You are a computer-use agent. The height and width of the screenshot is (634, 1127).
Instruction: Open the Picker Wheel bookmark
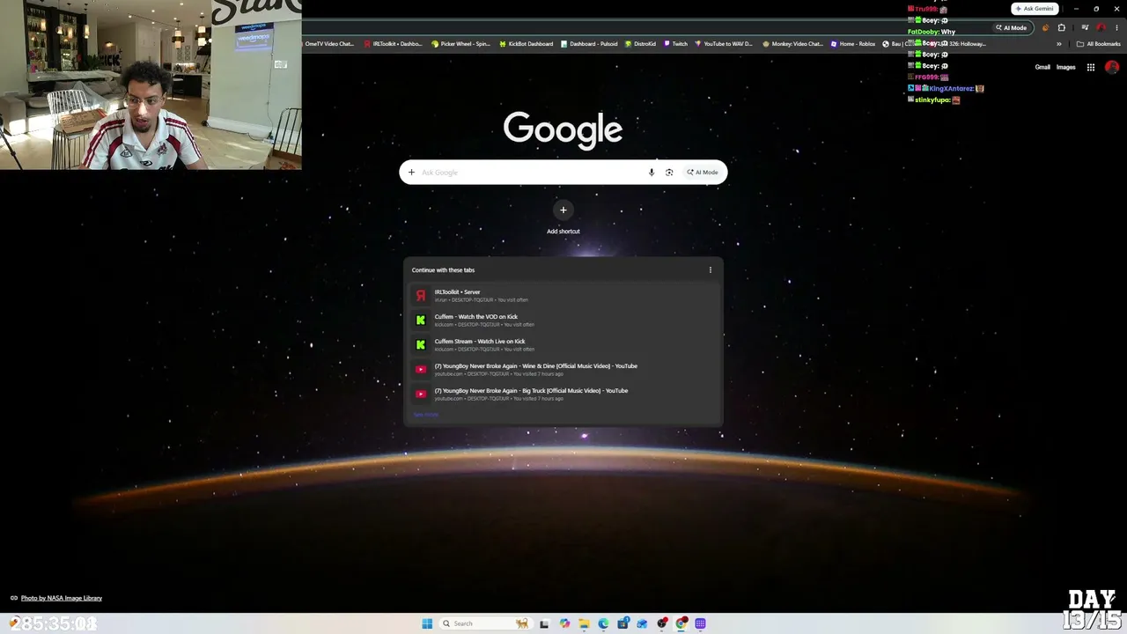pos(460,44)
